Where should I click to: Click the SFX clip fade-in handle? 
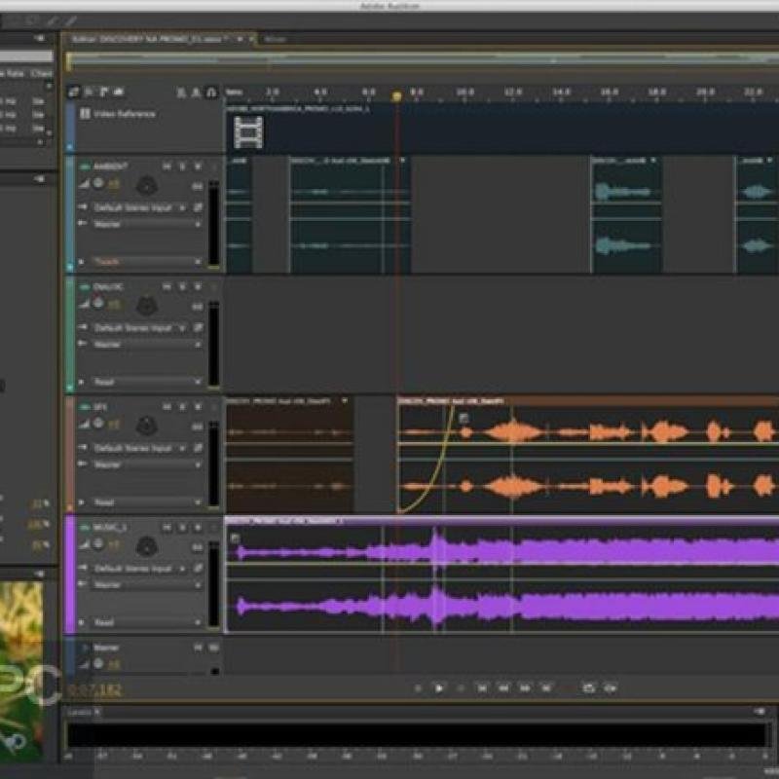pyautogui.click(x=464, y=419)
